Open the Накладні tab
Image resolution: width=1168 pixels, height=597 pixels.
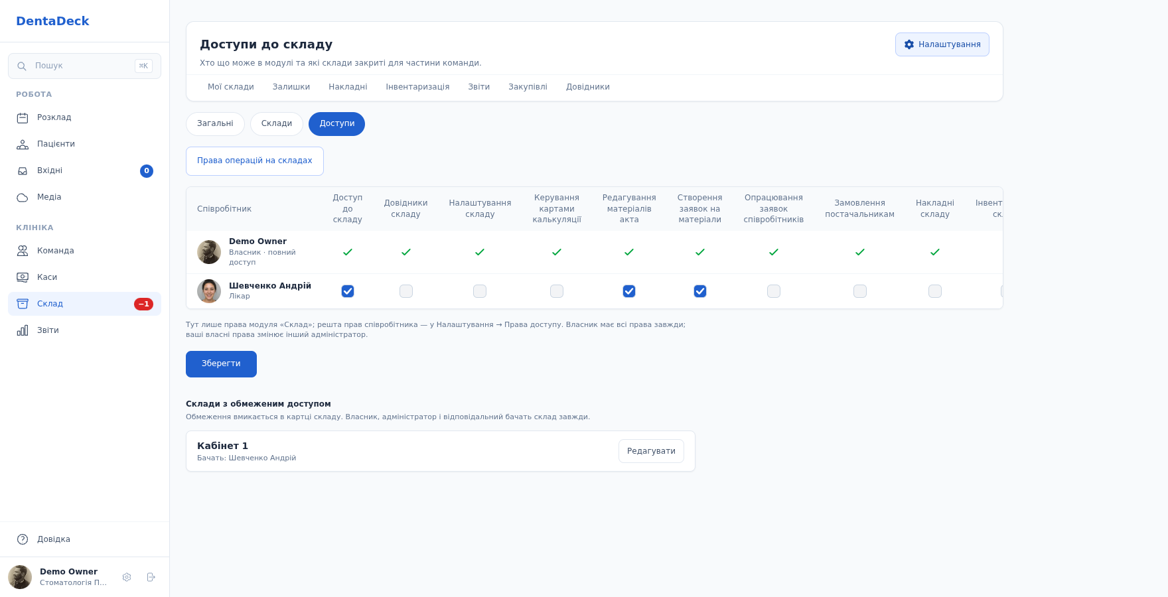click(348, 87)
